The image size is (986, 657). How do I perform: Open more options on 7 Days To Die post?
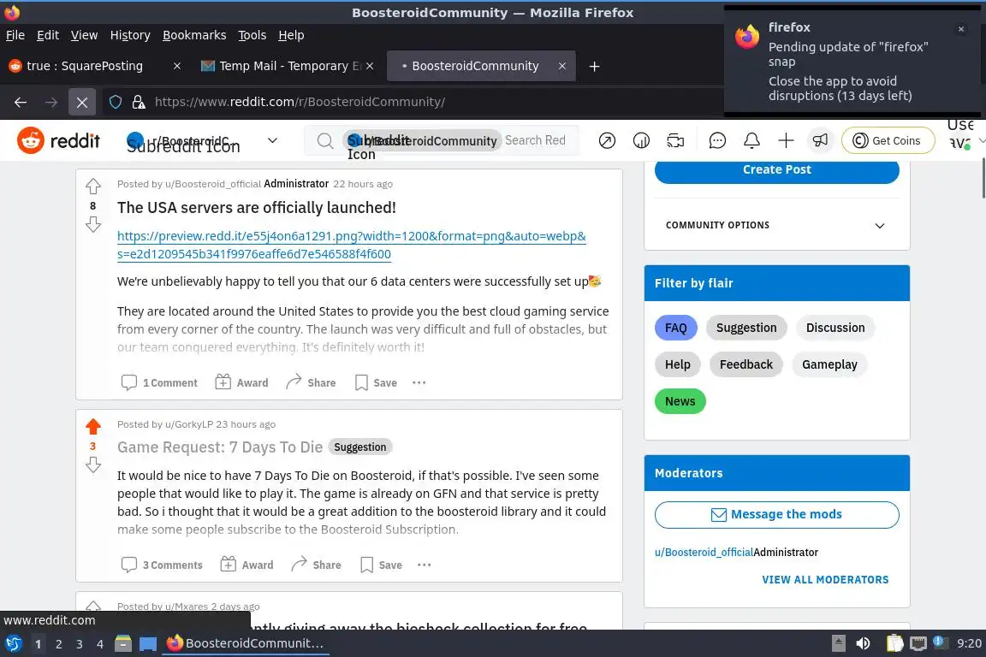(x=425, y=565)
